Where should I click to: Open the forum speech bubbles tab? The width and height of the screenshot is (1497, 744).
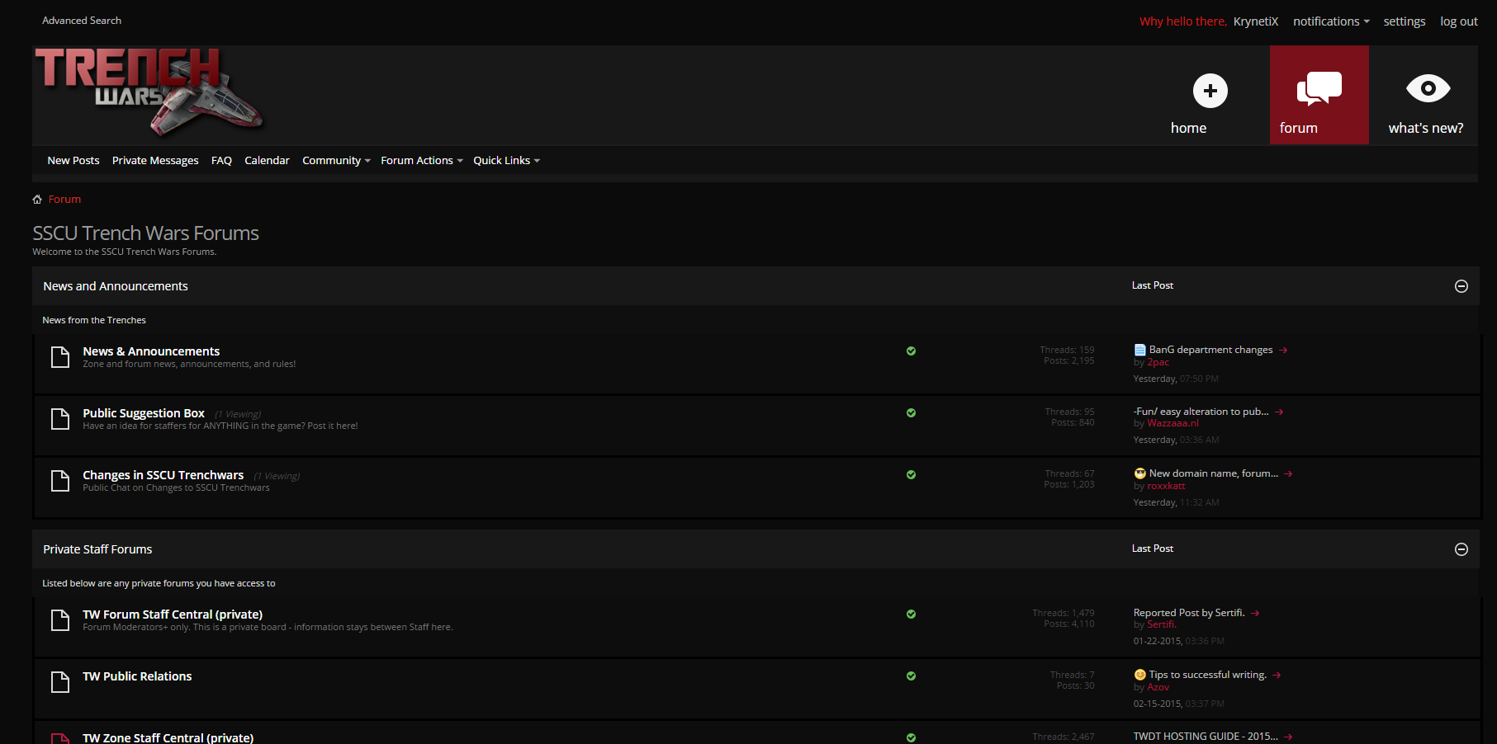(x=1319, y=89)
